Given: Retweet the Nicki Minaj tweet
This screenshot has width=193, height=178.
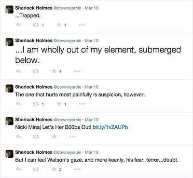Looking at the screenshot, I should tap(36, 137).
